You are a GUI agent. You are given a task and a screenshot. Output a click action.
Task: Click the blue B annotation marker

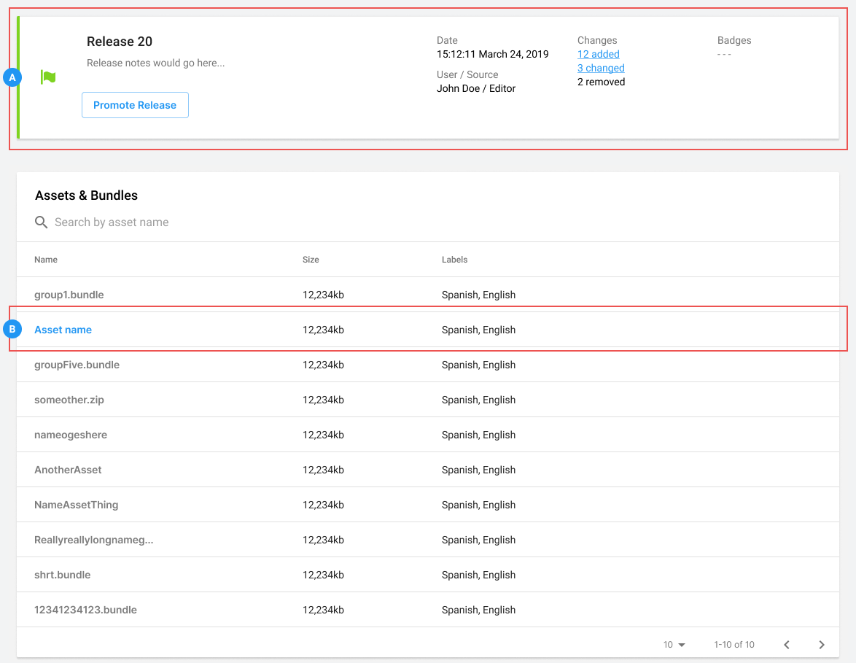pyautogui.click(x=12, y=330)
